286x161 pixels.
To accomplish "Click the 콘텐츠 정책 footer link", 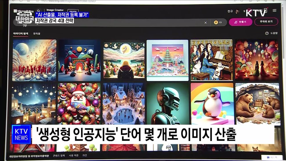I will (x=59, y=155).
